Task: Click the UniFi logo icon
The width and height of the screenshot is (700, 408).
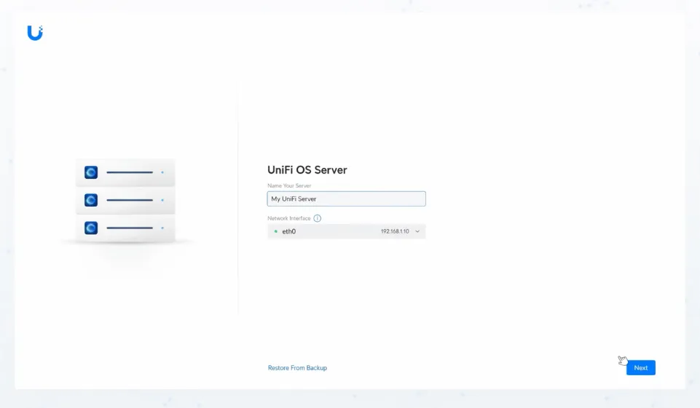Action: (x=35, y=33)
